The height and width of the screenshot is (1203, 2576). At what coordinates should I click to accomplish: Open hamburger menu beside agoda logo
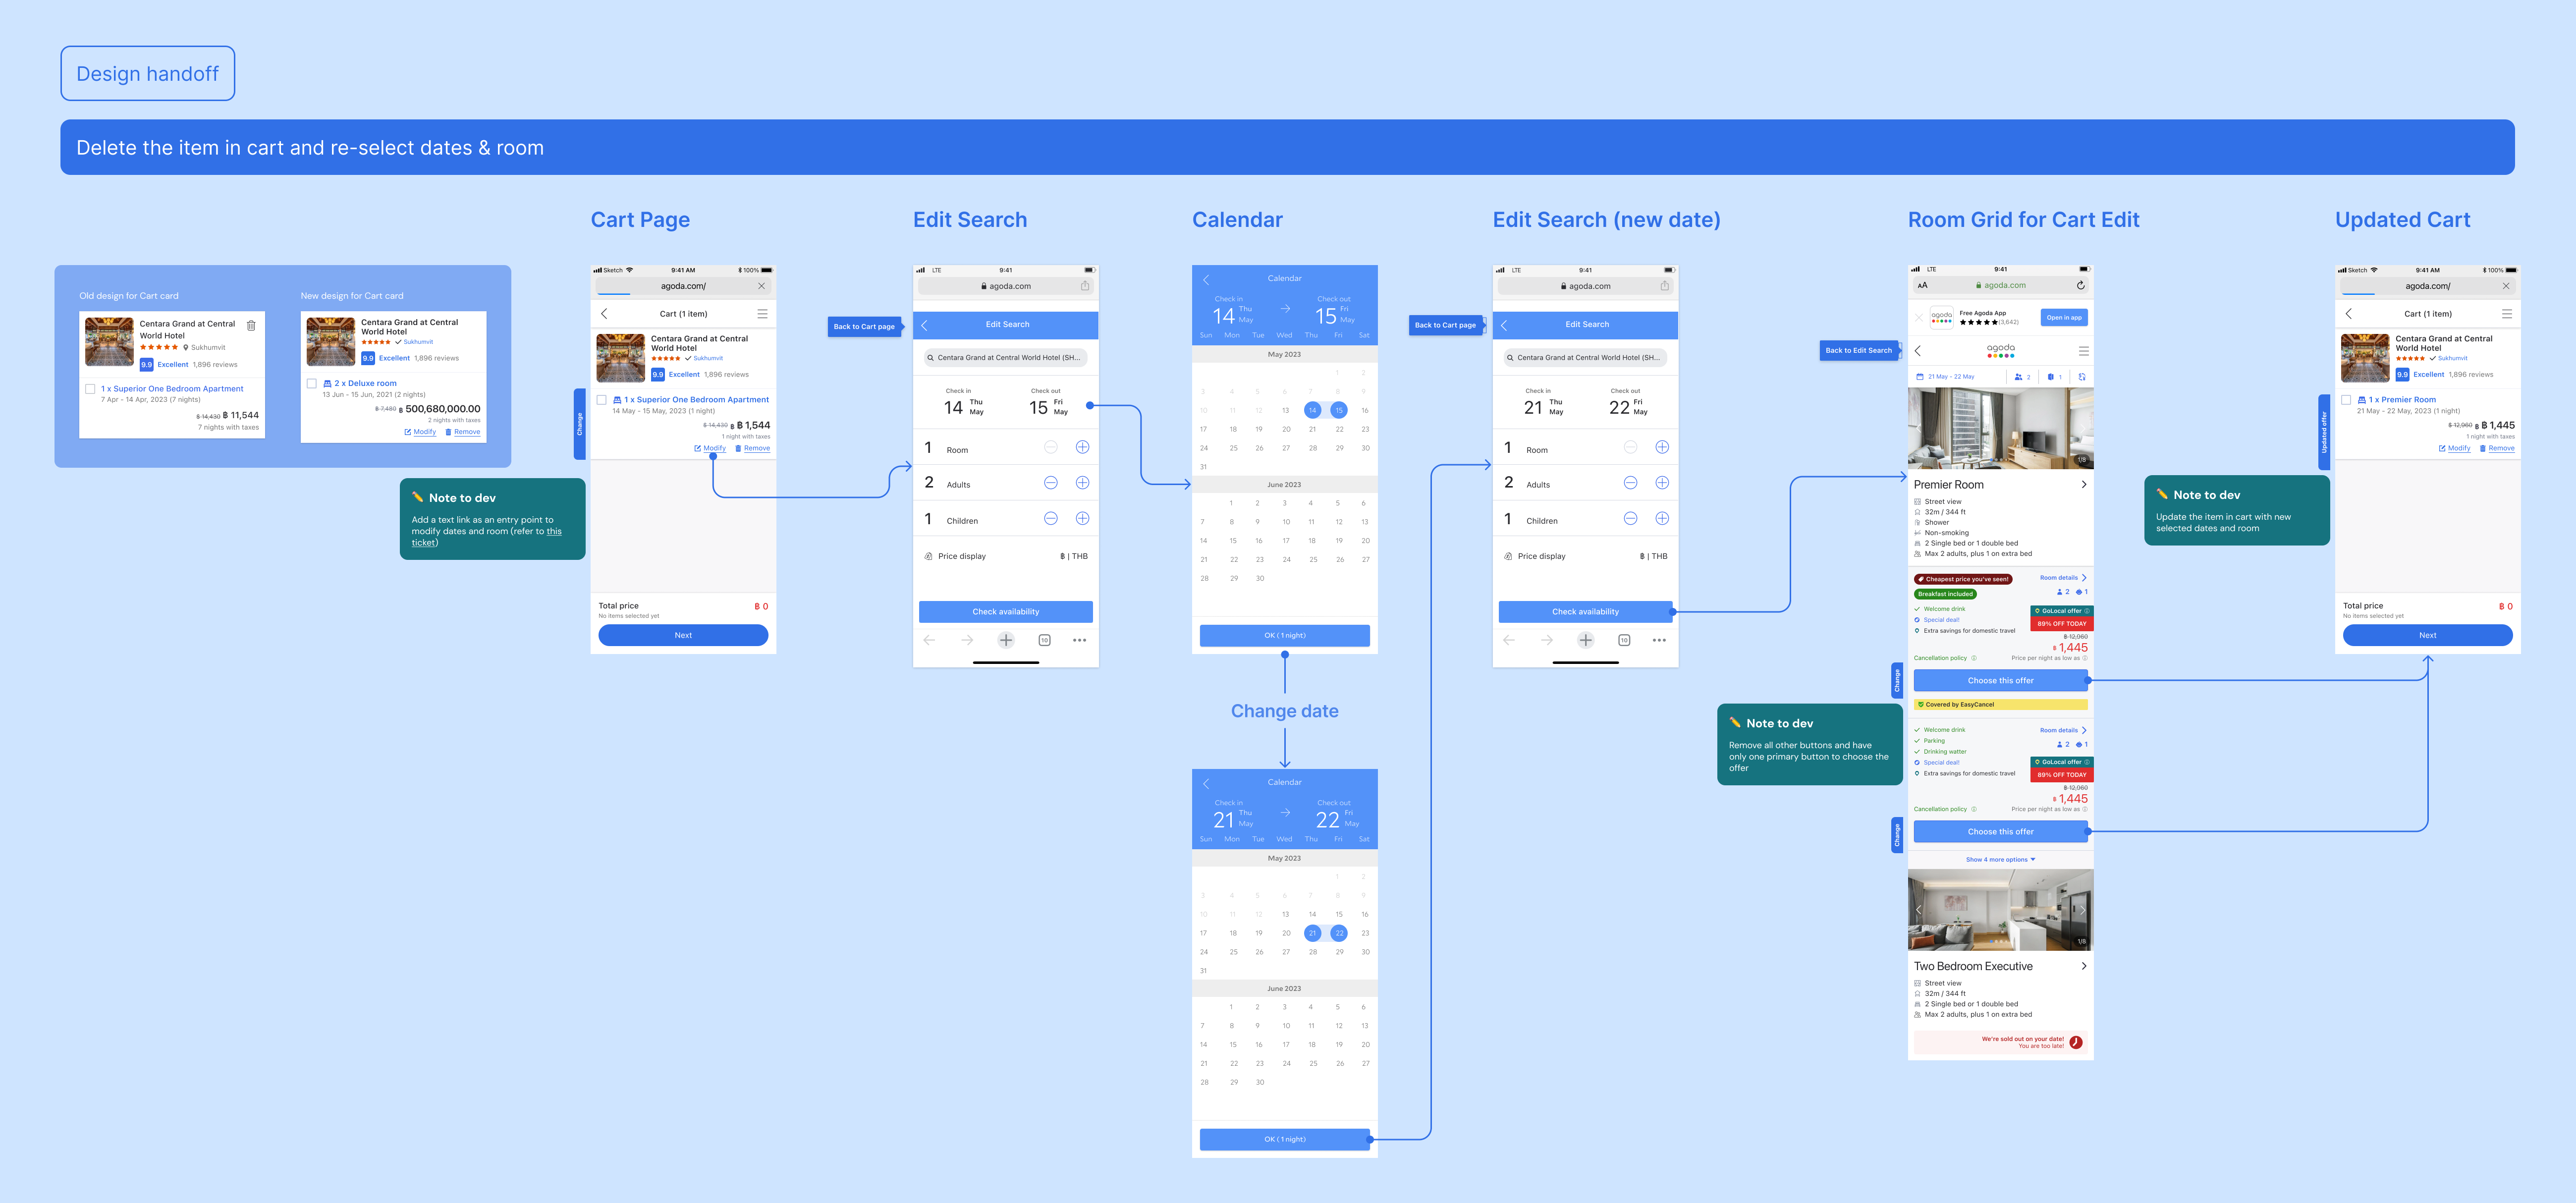(x=2084, y=351)
